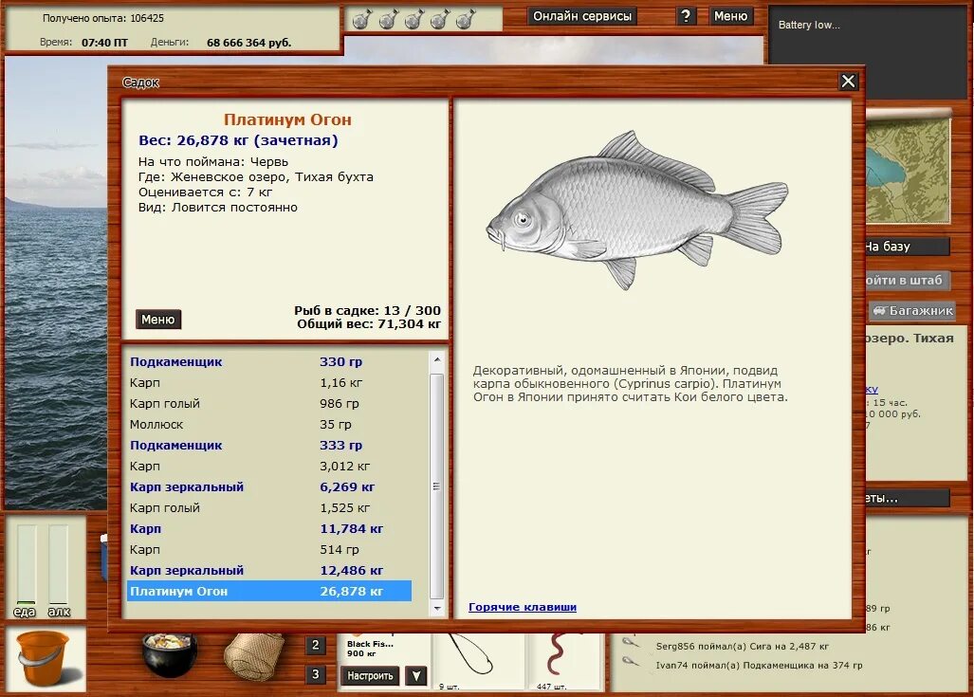Click the Настроить tackle button
The height and width of the screenshot is (697, 974).
coord(370,675)
